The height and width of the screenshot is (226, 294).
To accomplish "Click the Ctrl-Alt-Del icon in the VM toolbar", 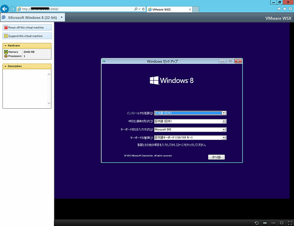I will coord(273,223).
